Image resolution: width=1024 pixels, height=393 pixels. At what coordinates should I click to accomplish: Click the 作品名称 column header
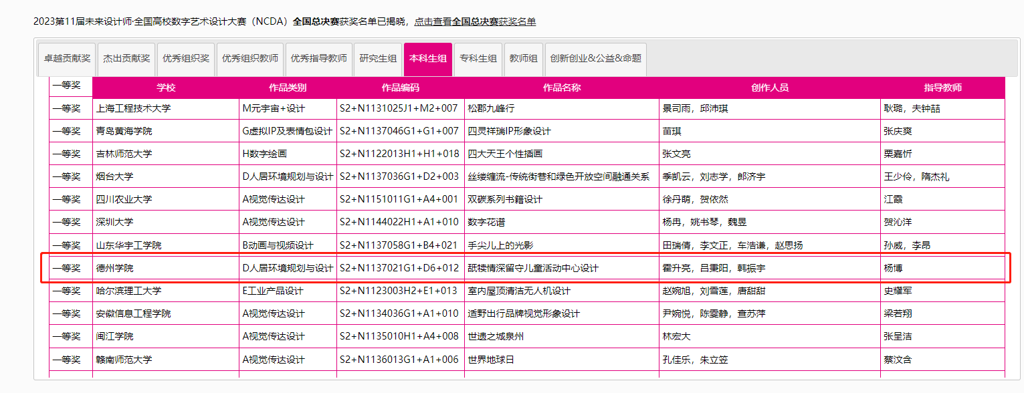[x=562, y=88]
